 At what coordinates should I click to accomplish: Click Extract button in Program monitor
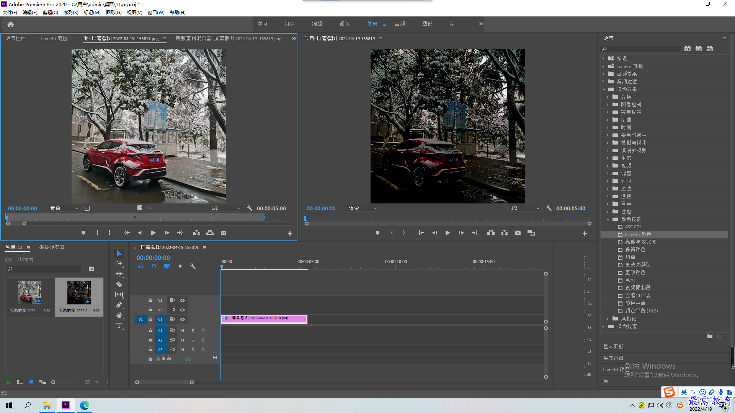pyautogui.click(x=505, y=233)
